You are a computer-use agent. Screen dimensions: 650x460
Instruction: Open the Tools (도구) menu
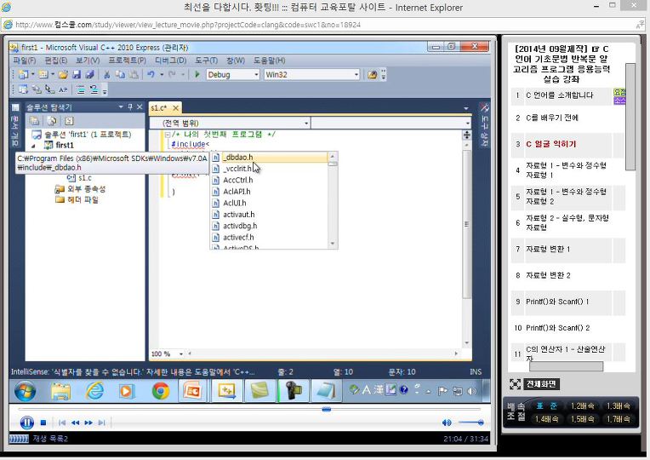pos(206,60)
